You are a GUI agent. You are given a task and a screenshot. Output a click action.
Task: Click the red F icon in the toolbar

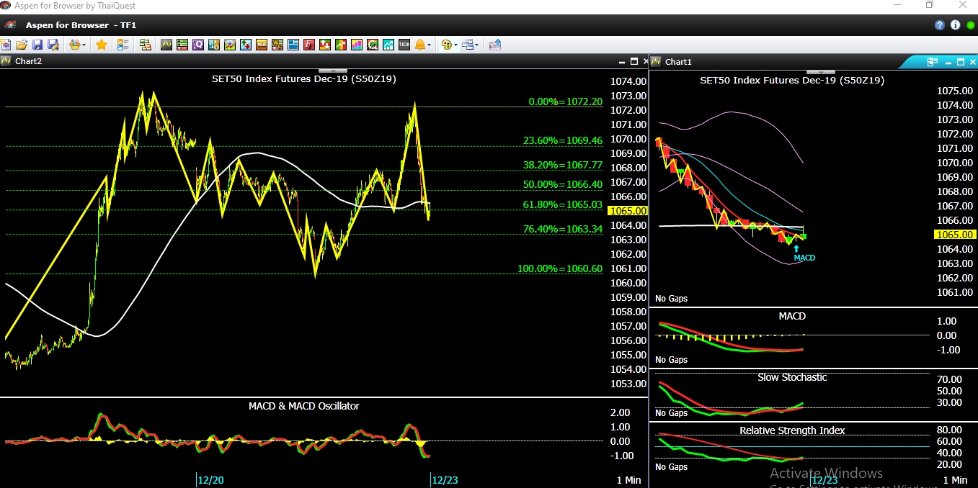click(309, 45)
